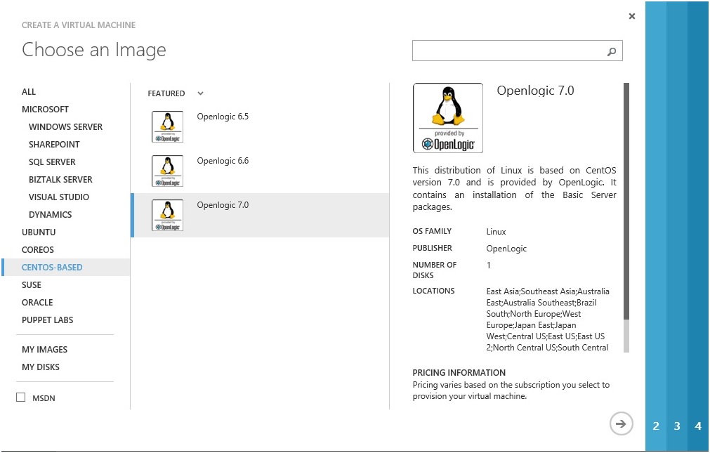
Task: Click the search magnifier icon
Action: (611, 52)
